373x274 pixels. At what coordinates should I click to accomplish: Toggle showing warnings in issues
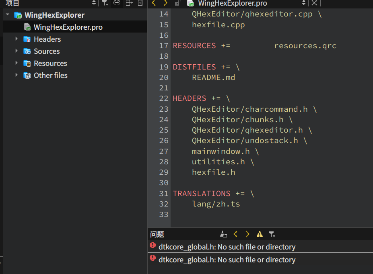260,234
